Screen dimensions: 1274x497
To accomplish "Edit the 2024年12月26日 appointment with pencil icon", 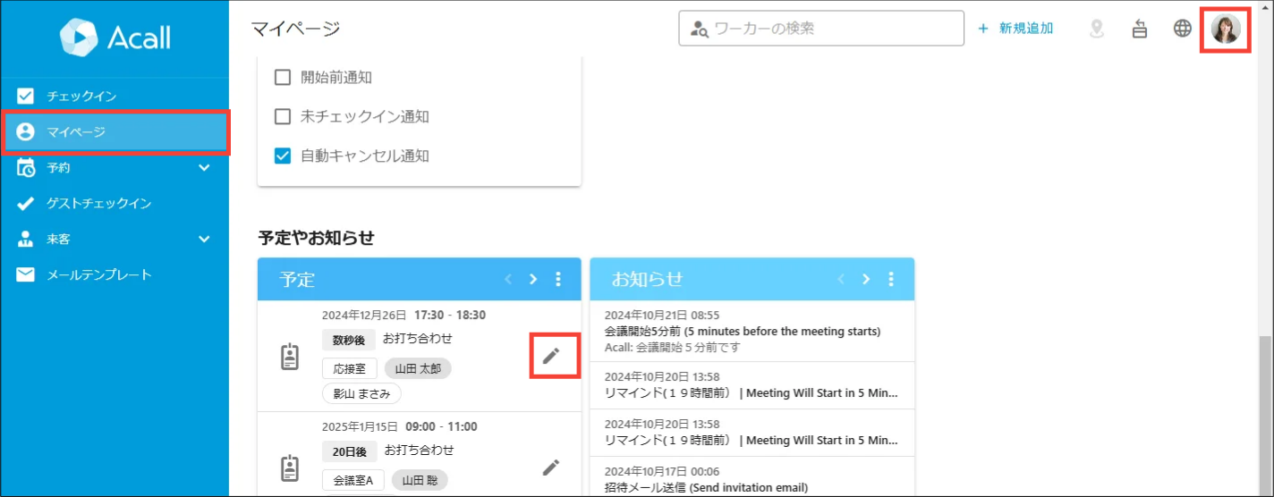I will [551, 356].
